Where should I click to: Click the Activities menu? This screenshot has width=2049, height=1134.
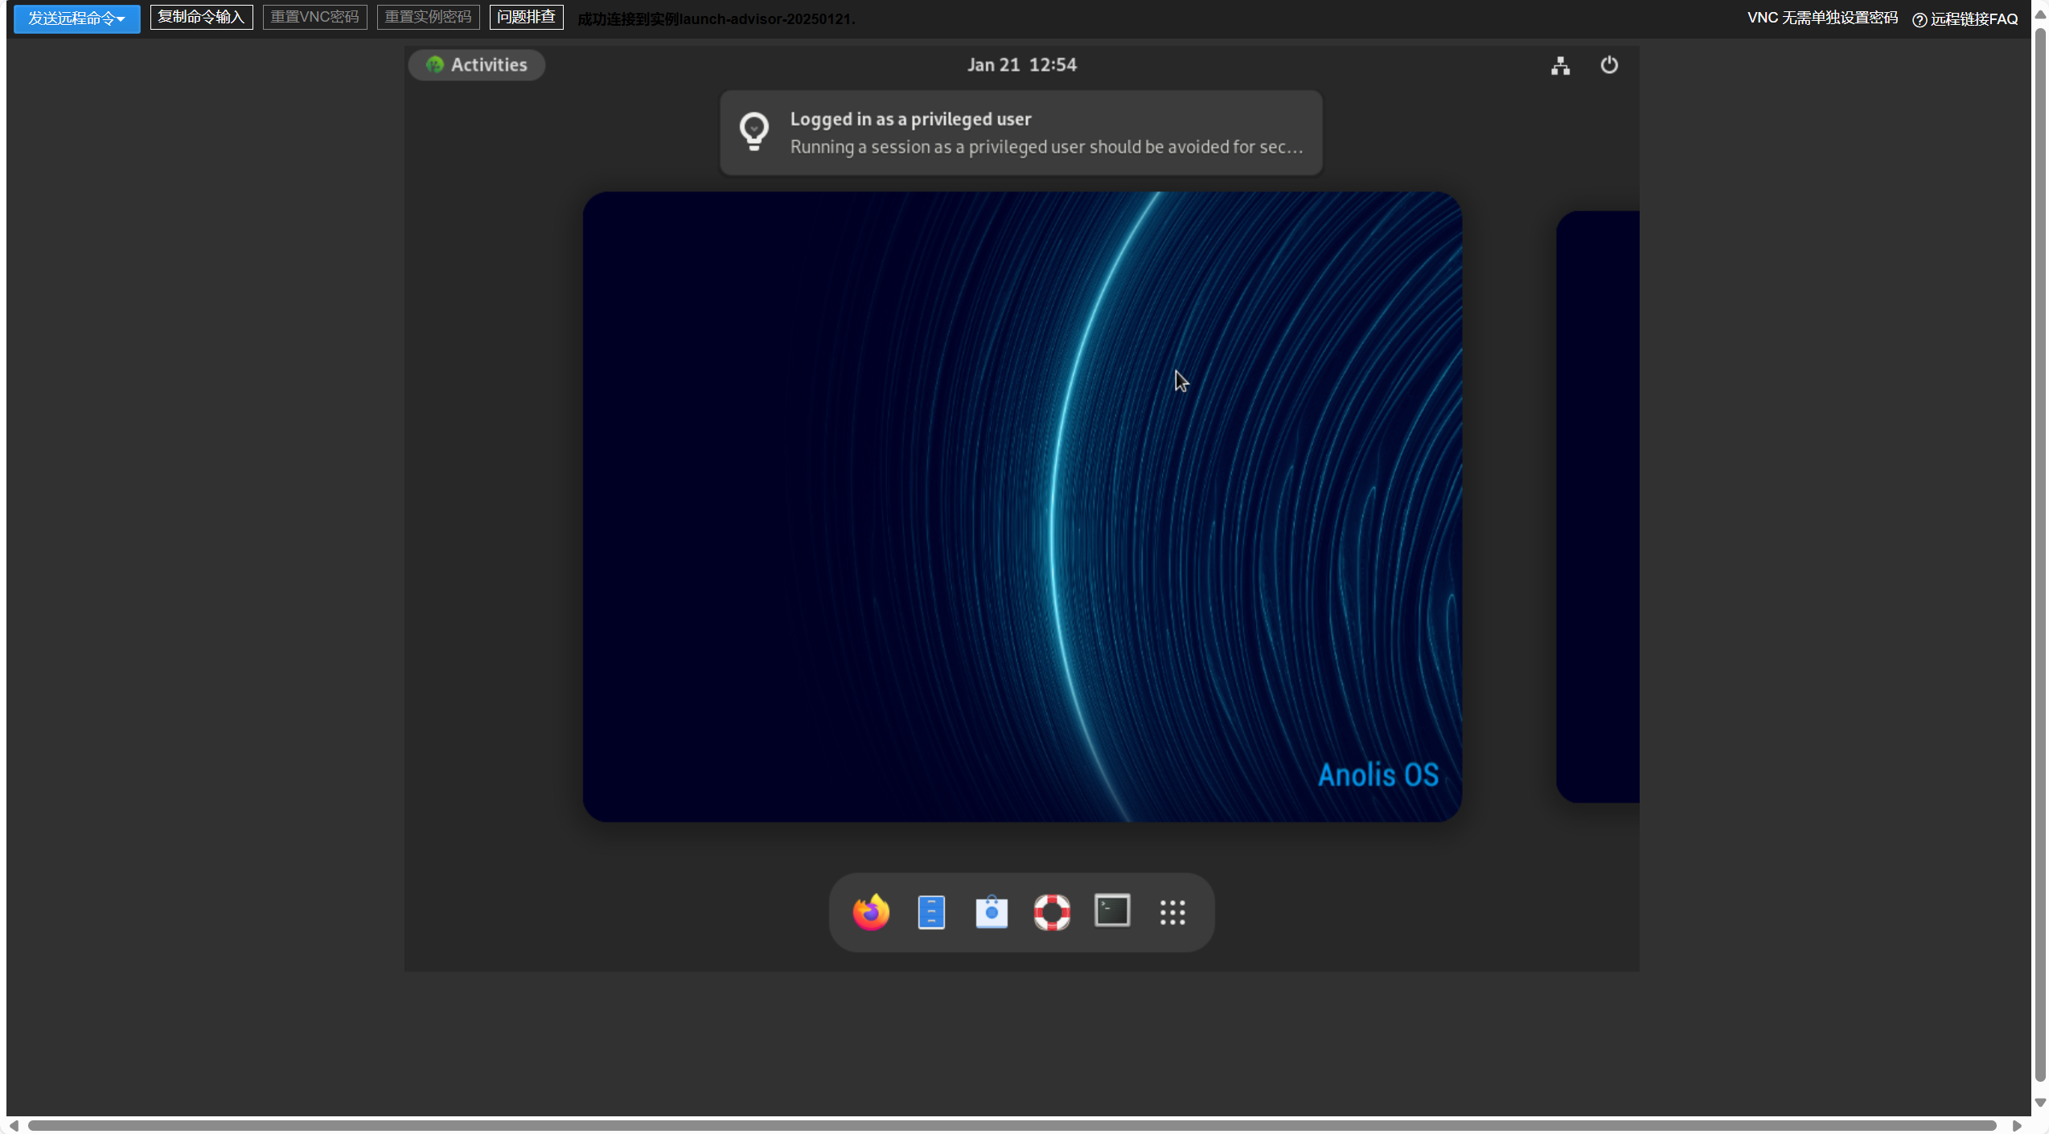(477, 65)
